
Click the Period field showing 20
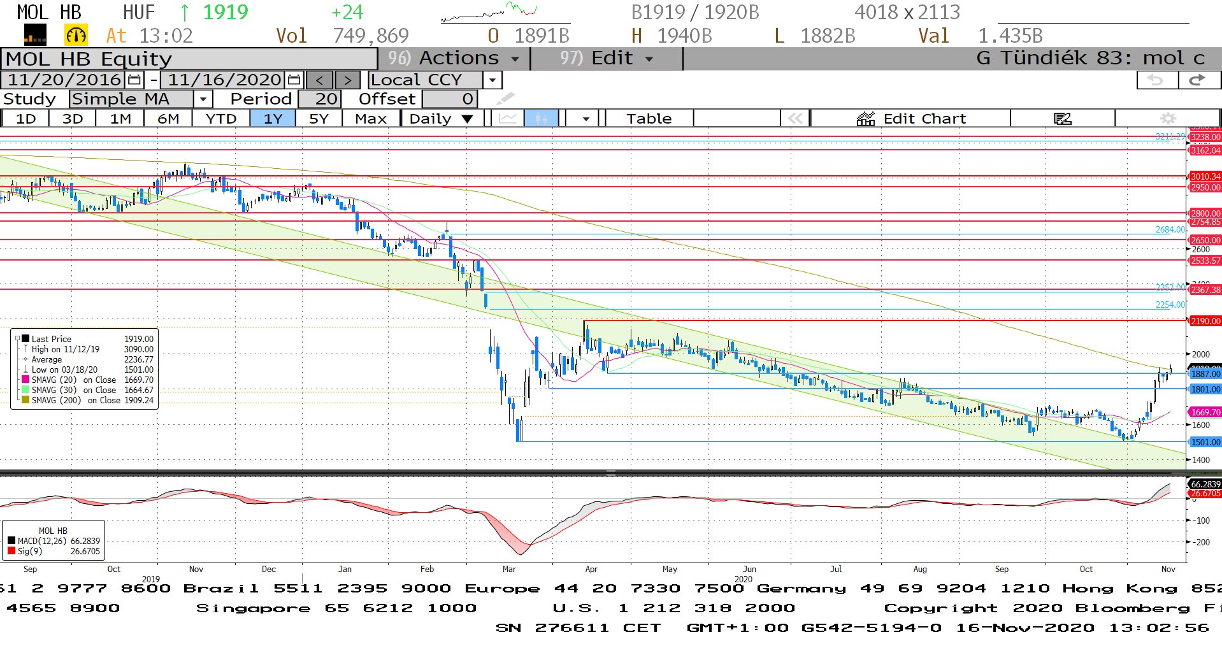320,99
